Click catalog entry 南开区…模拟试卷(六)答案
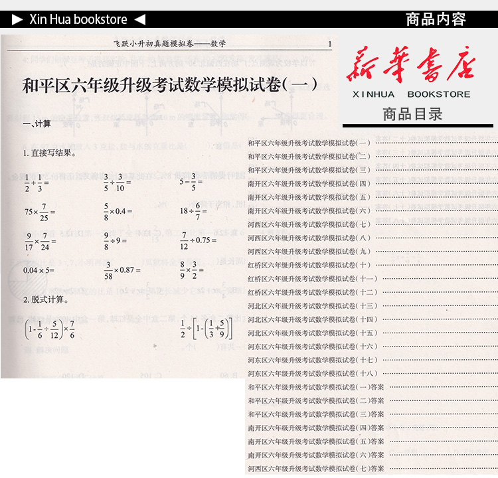This screenshot has width=498, height=478. 316,455
